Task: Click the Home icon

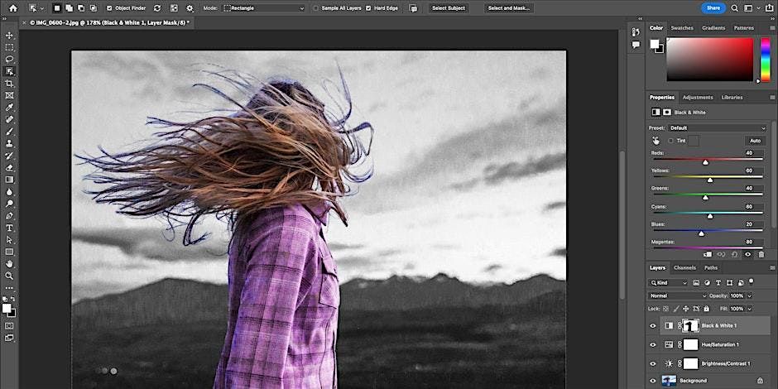Action: pyautogui.click(x=12, y=7)
